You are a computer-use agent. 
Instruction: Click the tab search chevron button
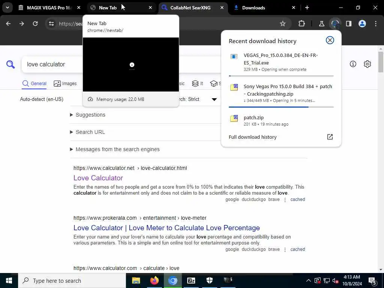pyautogui.click(x=7, y=7)
